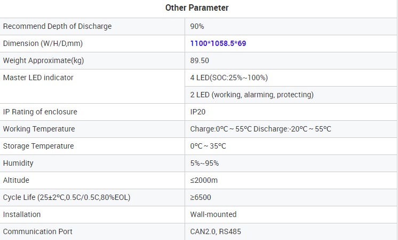Click the 0℃ ~ 35℃ storage temperature value

[208, 146]
